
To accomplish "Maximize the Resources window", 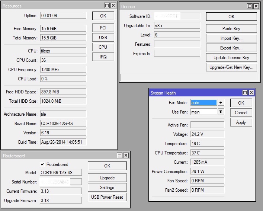I will pyautogui.click(x=107, y=6).
